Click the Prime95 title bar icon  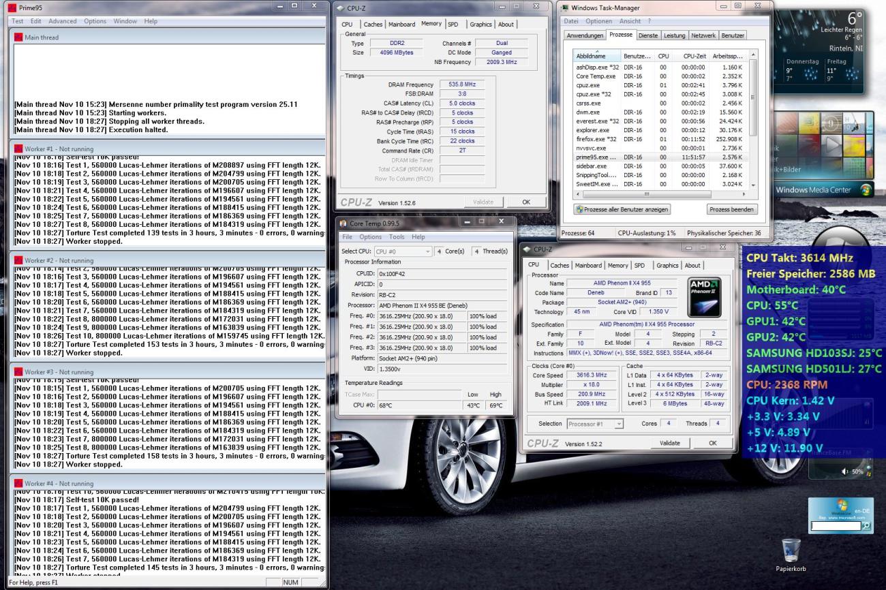coord(14,7)
